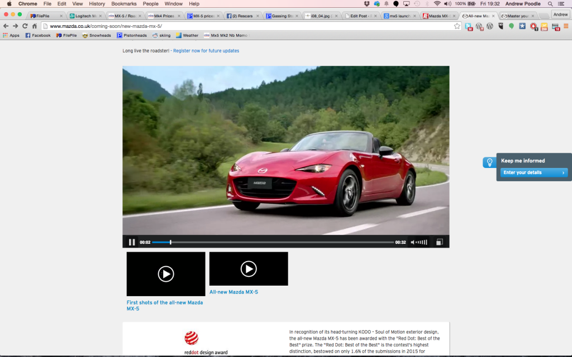572x357 pixels.
Task: Open a new tab button
Action: (x=544, y=16)
